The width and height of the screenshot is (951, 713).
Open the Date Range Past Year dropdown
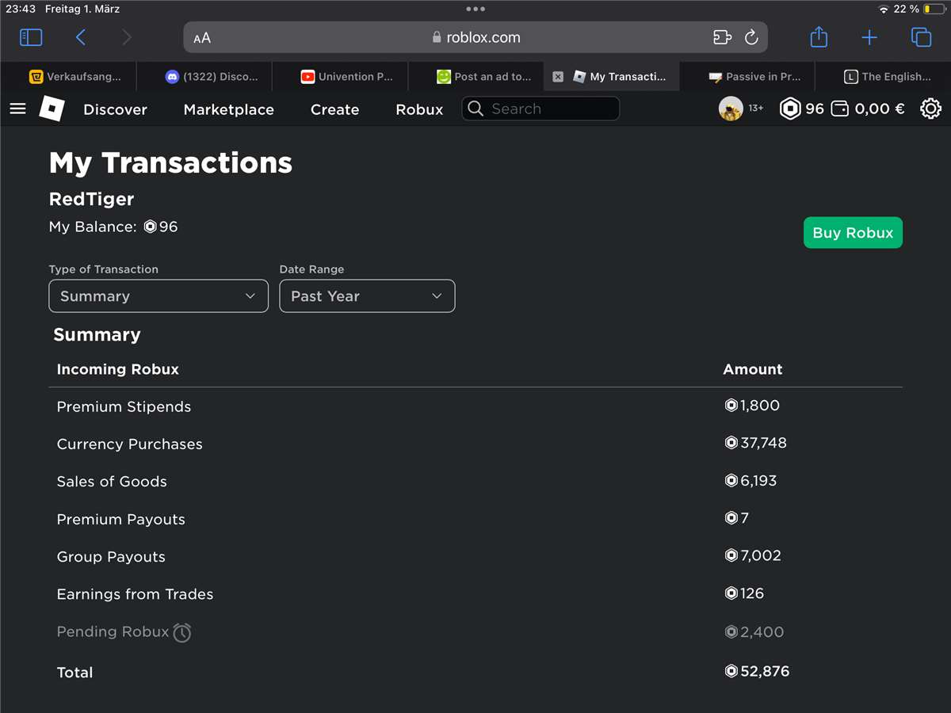(367, 295)
